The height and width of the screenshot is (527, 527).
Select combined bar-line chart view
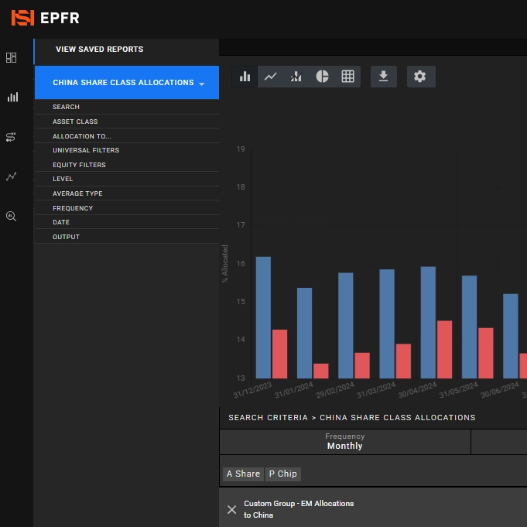point(296,77)
